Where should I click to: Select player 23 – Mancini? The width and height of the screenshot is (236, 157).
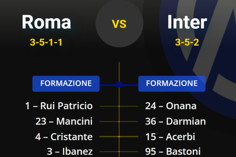click(64, 121)
